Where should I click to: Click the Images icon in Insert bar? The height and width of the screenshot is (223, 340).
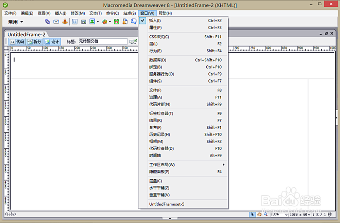point(92,22)
